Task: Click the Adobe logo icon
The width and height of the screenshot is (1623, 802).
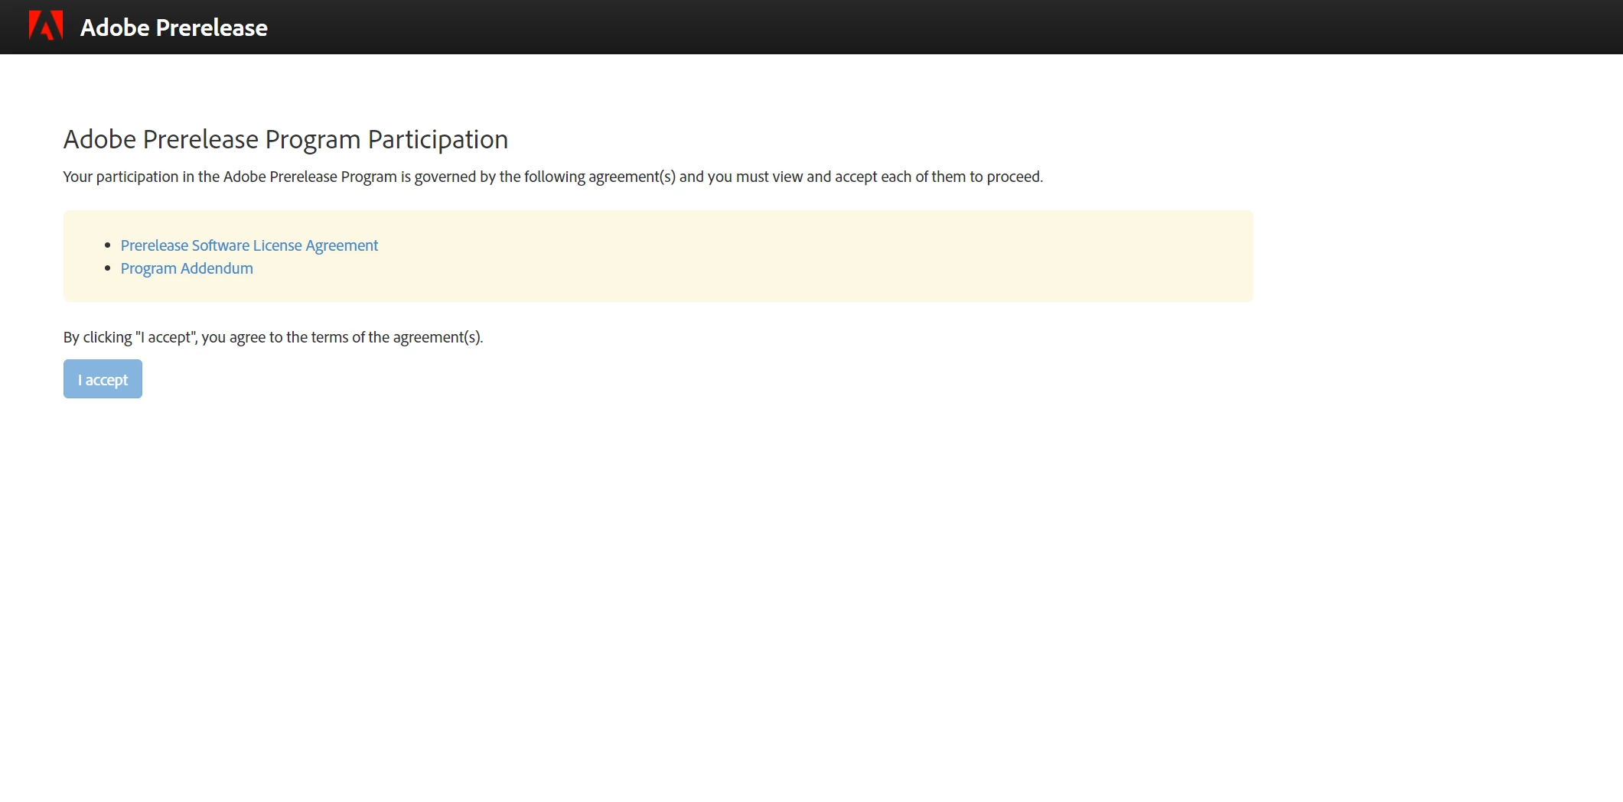Action: coord(46,26)
